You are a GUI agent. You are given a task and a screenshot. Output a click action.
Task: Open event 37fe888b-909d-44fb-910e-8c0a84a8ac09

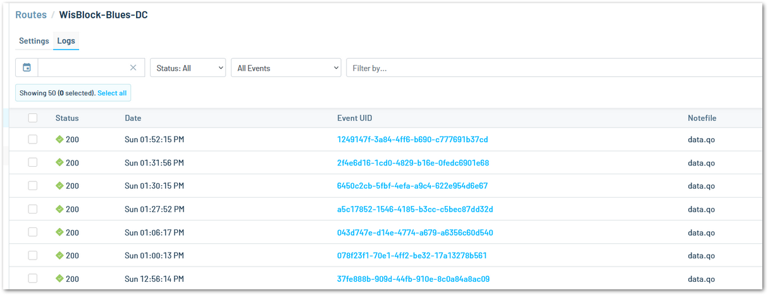pyautogui.click(x=413, y=279)
